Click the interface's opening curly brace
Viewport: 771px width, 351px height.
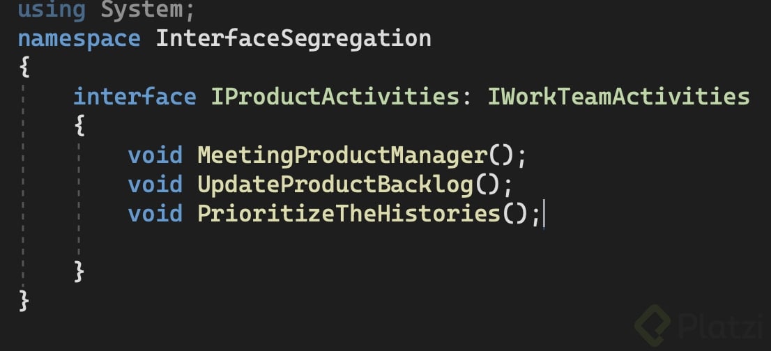tap(79, 125)
